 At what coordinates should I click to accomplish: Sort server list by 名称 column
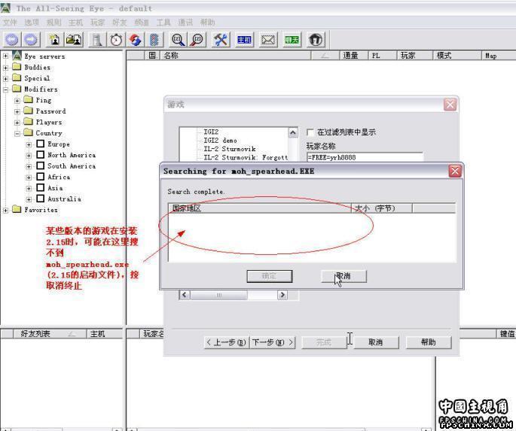tap(235, 56)
